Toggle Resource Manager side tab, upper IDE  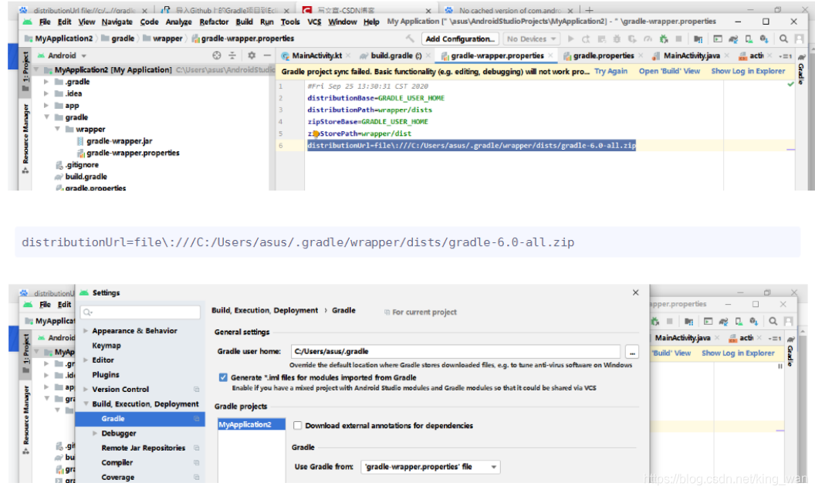[25, 138]
